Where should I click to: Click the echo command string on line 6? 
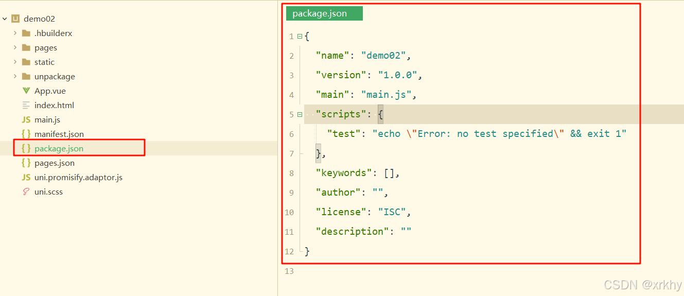click(x=499, y=134)
